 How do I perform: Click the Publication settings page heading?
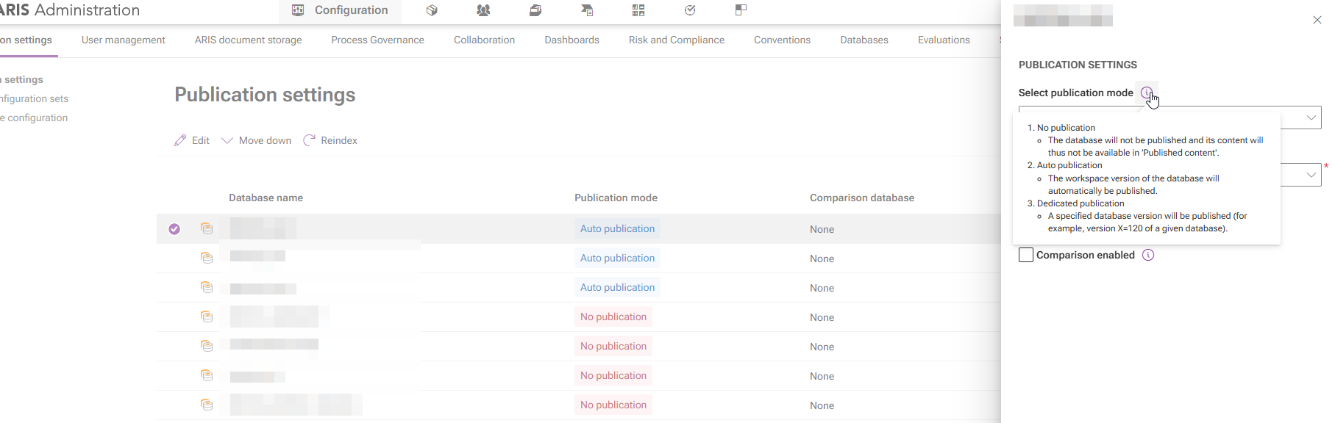(x=265, y=95)
